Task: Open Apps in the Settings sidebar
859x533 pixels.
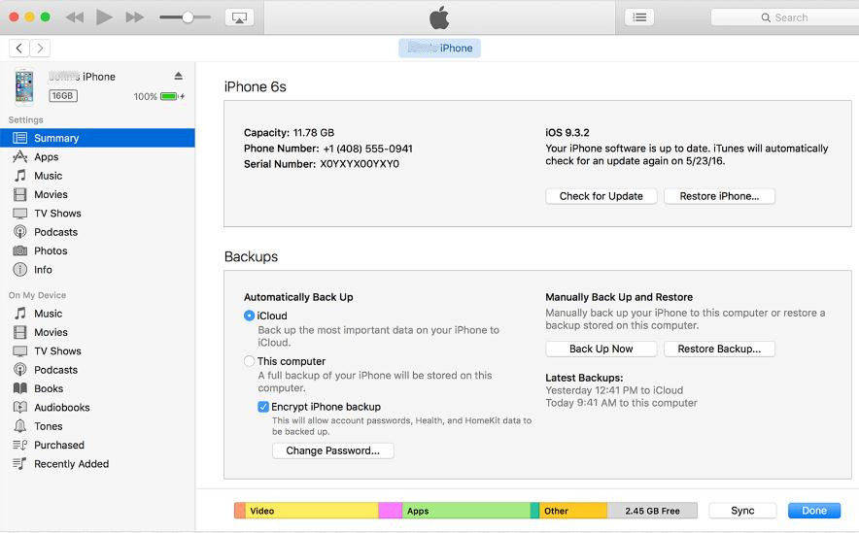Action: [x=46, y=157]
